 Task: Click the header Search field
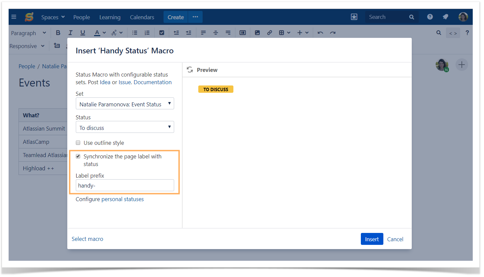(392, 17)
